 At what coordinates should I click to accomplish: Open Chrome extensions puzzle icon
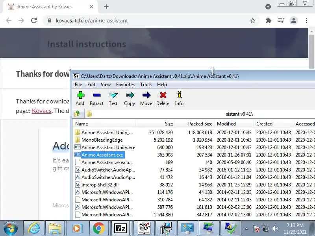point(269,20)
